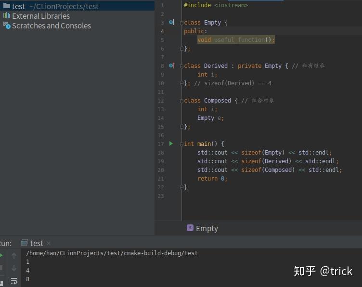362x287 pixels.
Task: Click line number 4 in gutter
Action: [x=162, y=31]
